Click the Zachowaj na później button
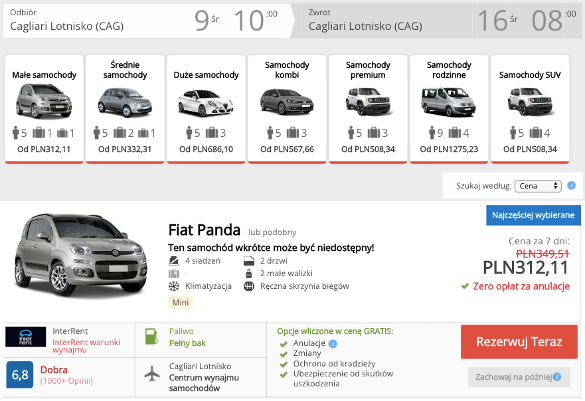Image resolution: width=585 pixels, height=401 pixels. (519, 377)
